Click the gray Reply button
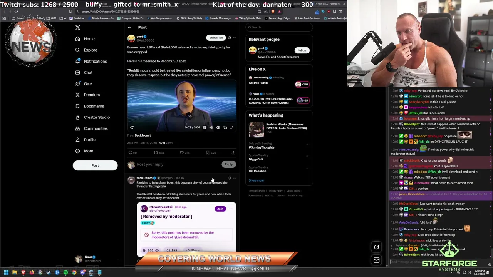493x277 pixels. pos(228,164)
